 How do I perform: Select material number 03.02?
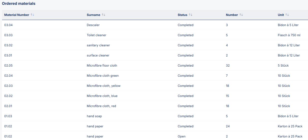click(8, 45)
